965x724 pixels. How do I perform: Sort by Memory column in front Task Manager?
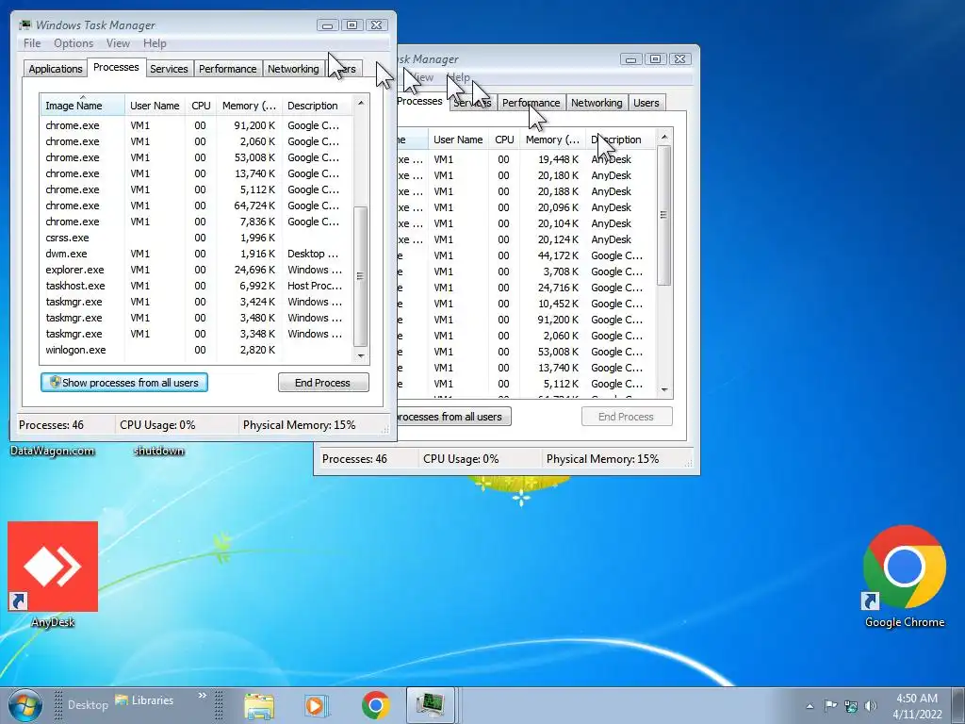(x=249, y=106)
